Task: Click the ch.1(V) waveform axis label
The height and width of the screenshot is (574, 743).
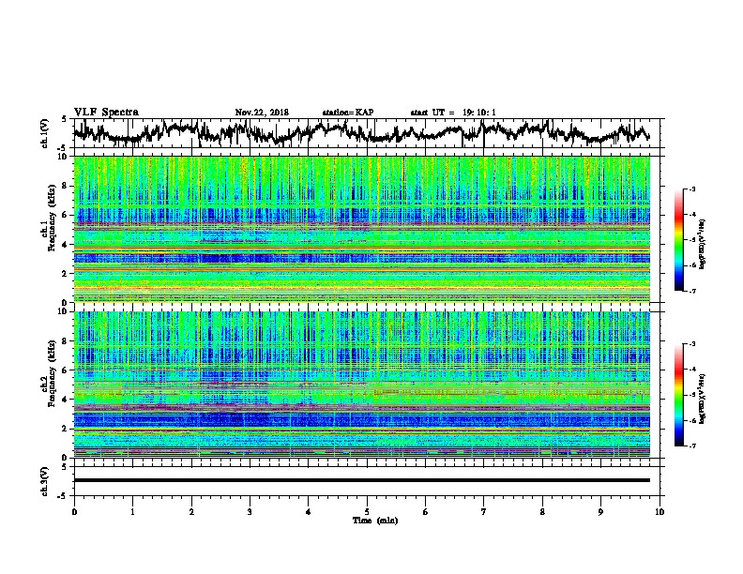Action: click(45, 133)
